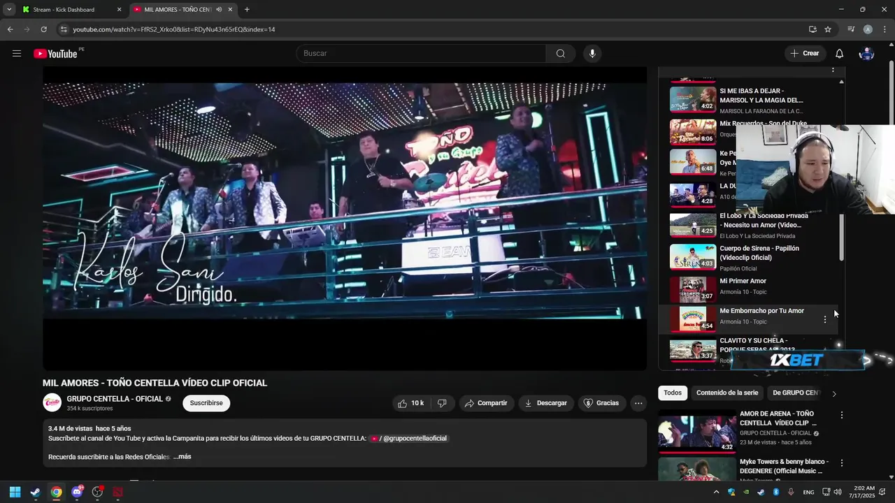Subscribe with the Suscribirse button
The width and height of the screenshot is (895, 503).
click(206, 403)
